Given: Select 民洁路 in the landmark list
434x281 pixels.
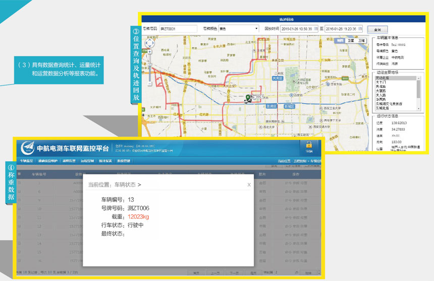Looking at the screenshot, I should [x=381, y=87].
